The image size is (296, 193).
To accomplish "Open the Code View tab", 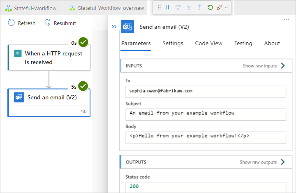I will click(x=208, y=43).
